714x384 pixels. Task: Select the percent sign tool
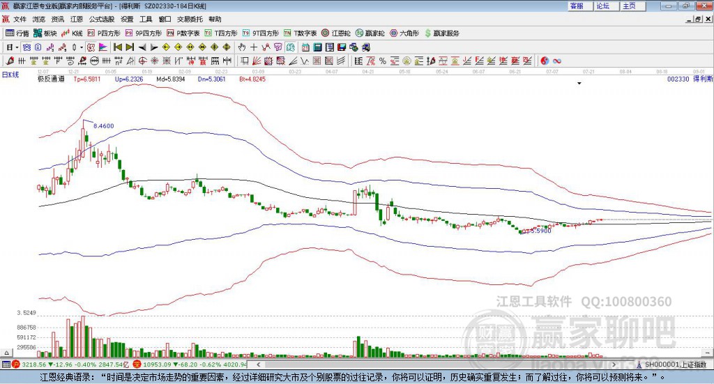click(x=383, y=61)
